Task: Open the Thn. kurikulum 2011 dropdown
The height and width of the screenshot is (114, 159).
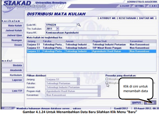Action: pos(58,29)
